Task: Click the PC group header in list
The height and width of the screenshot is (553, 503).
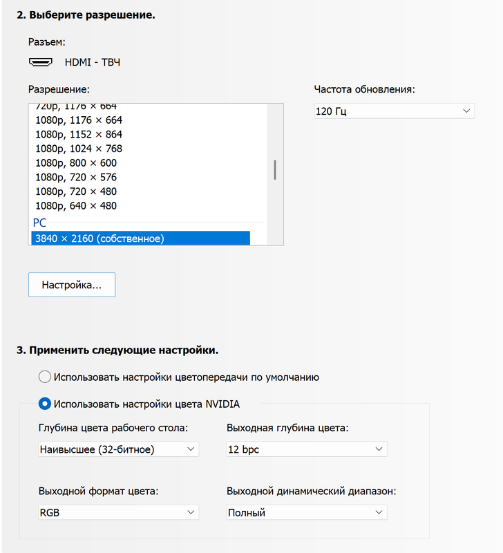Action: [39, 223]
